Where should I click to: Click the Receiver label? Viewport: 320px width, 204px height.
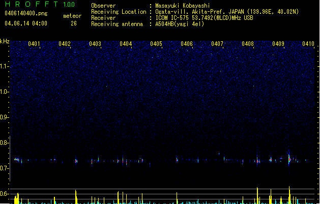point(103,18)
